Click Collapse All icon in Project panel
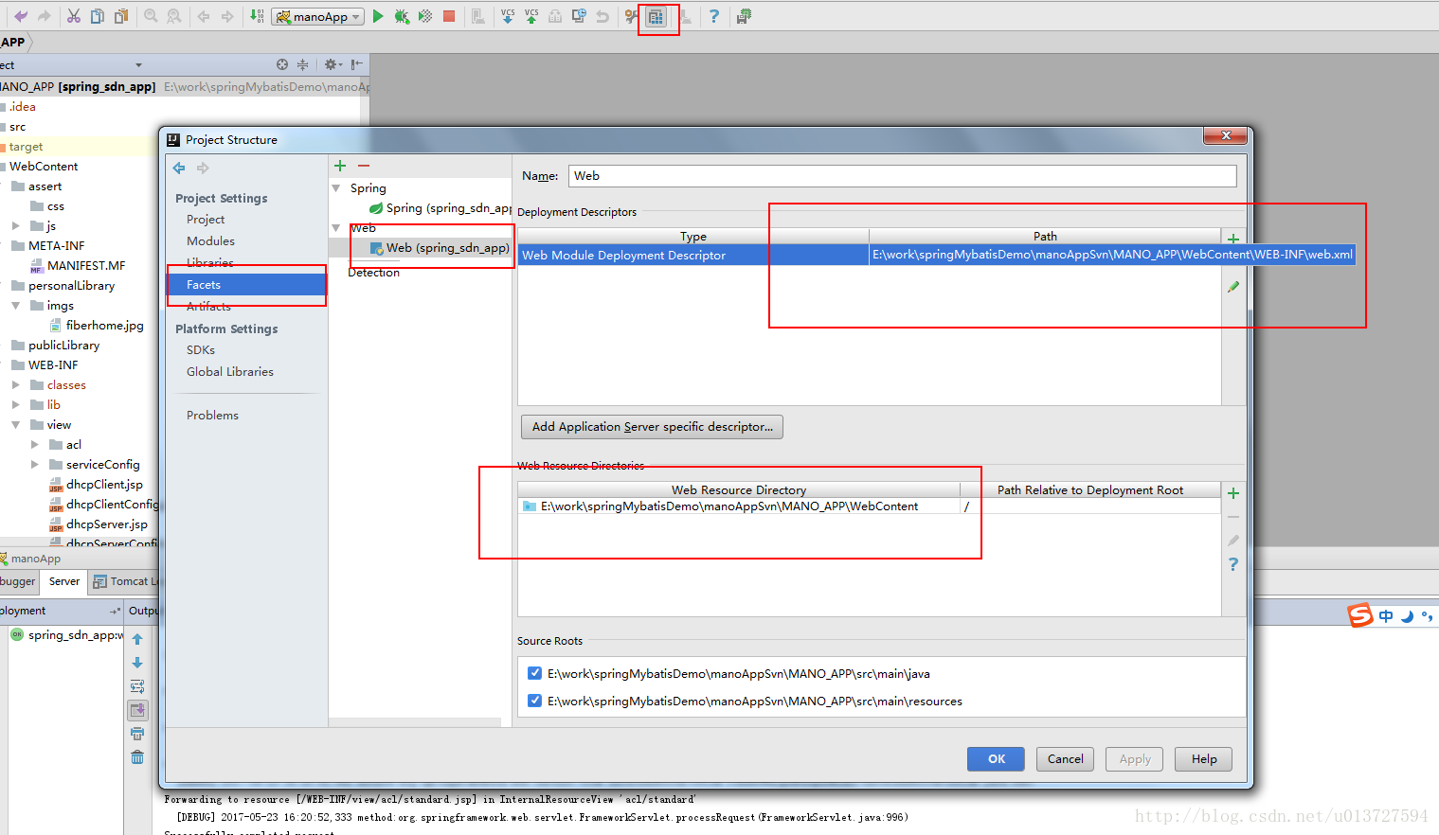This screenshot has height=835, width=1439. 303,64
